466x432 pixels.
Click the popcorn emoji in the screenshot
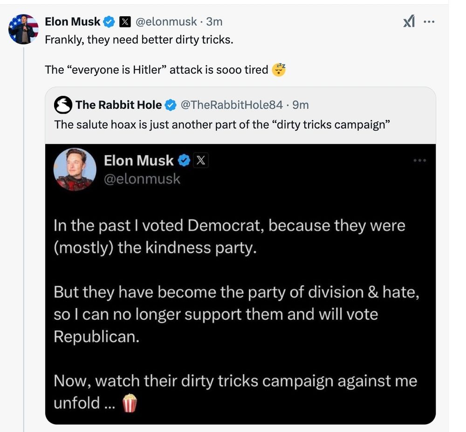click(130, 403)
